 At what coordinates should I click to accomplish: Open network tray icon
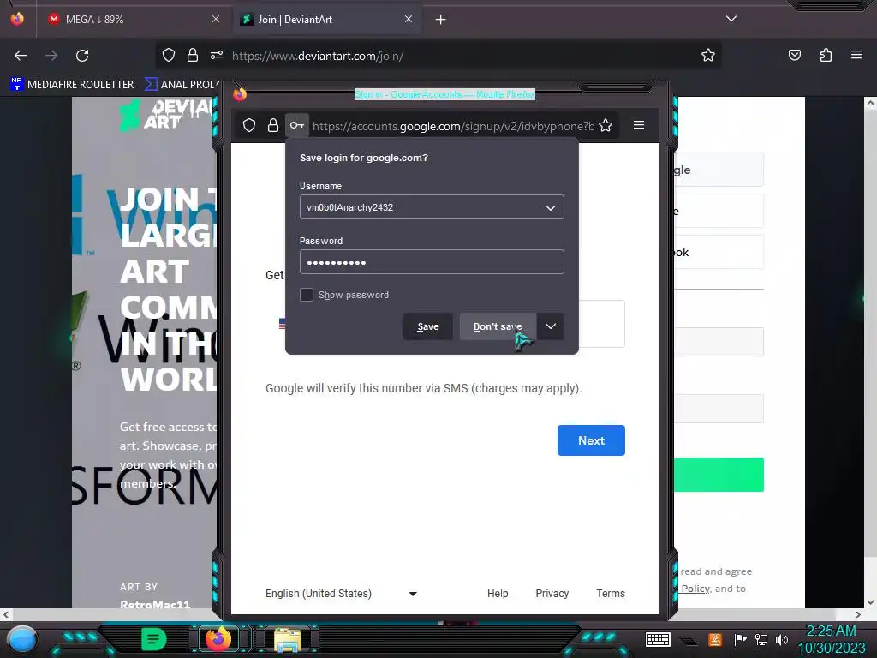[761, 639]
